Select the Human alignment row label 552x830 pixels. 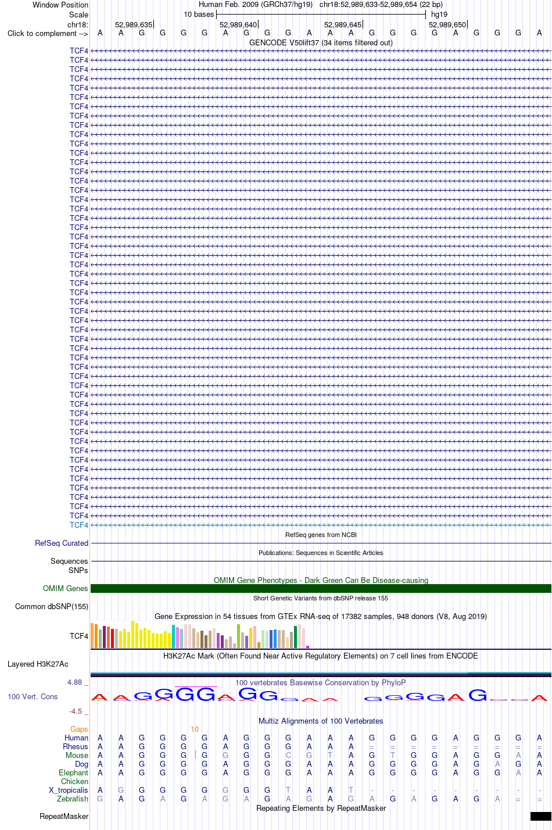[x=76, y=738]
